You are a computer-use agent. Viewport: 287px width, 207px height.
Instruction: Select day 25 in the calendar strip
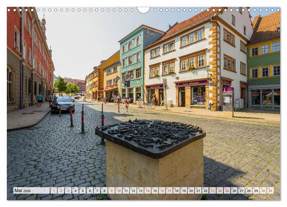click(x=227, y=191)
